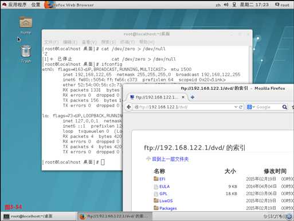
Task: Open the EFI folder link
Action: [162, 179]
